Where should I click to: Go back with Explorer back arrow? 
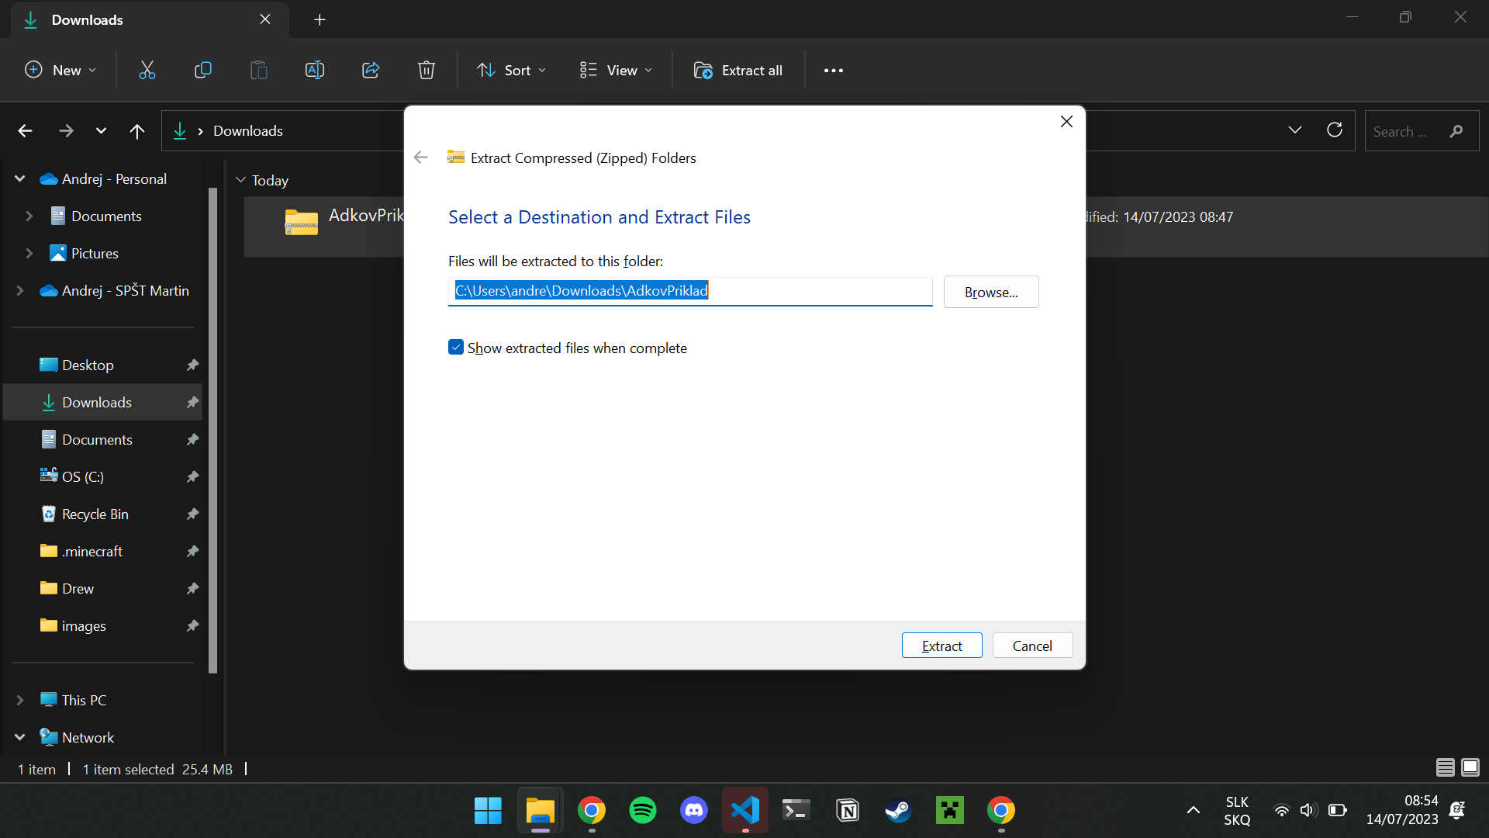click(26, 131)
